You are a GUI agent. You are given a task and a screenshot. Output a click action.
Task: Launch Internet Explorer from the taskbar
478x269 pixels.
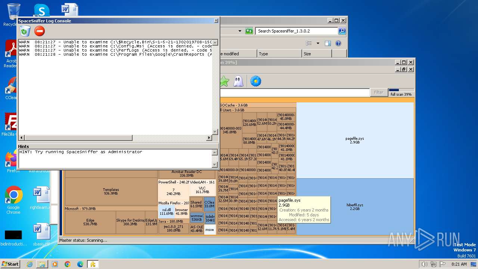point(30,264)
